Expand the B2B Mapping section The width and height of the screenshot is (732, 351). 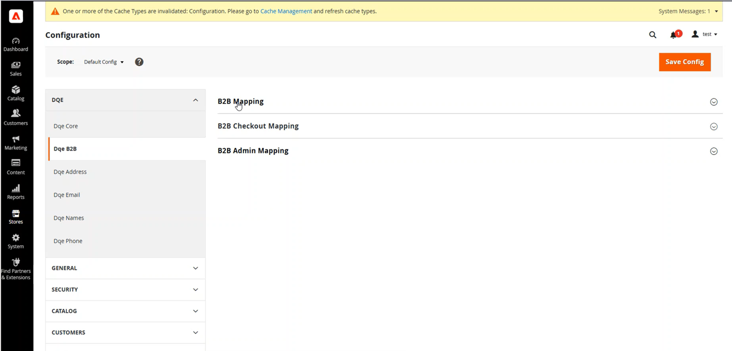(x=241, y=101)
